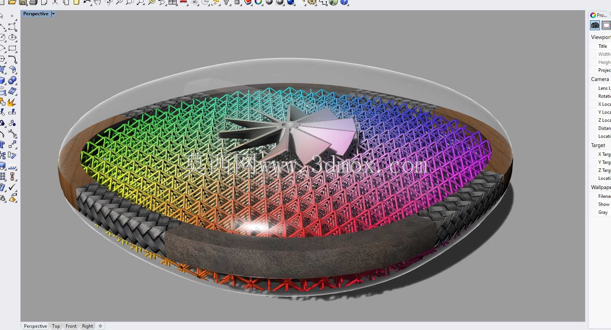Click the red car icon in toolbar

(184, 2)
